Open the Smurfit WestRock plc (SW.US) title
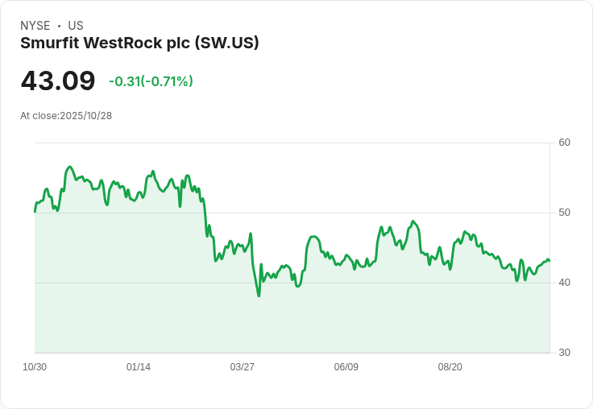The height and width of the screenshot is (409, 593). click(139, 43)
